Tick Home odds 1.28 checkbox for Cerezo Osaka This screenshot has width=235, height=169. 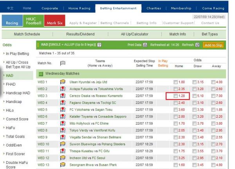tap(175, 96)
